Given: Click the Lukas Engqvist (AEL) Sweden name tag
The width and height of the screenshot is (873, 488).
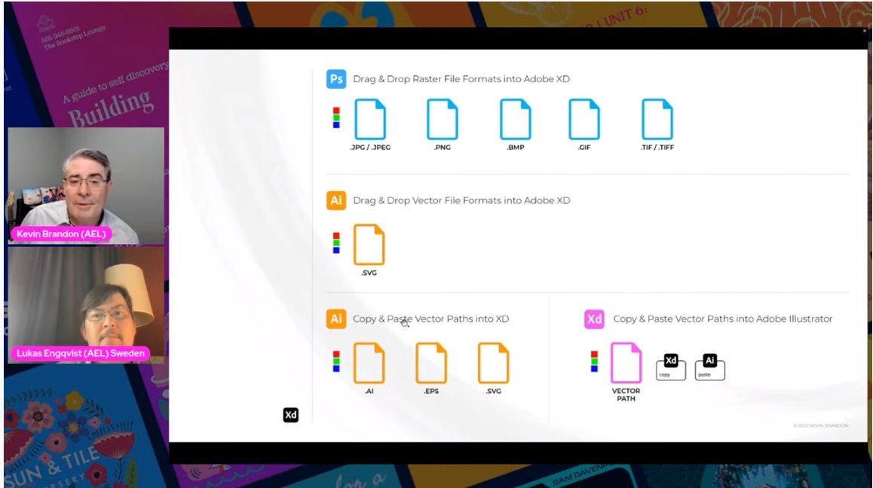Looking at the screenshot, I should pyautogui.click(x=81, y=353).
